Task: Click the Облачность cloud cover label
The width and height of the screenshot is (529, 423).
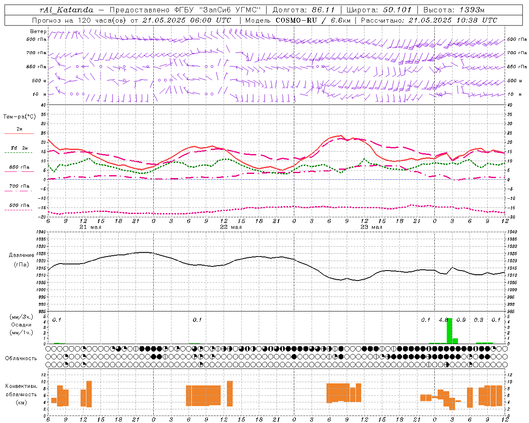Action: [21, 359]
